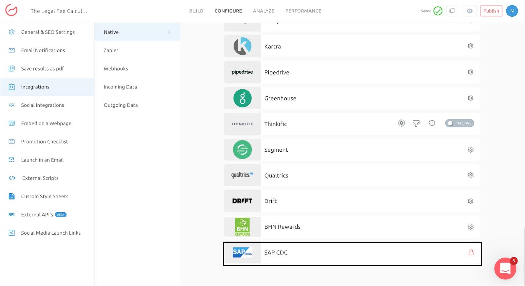Screen dimensions: 525x286
Task: Click the Thinkific configuration target icon
Action: pos(401,123)
